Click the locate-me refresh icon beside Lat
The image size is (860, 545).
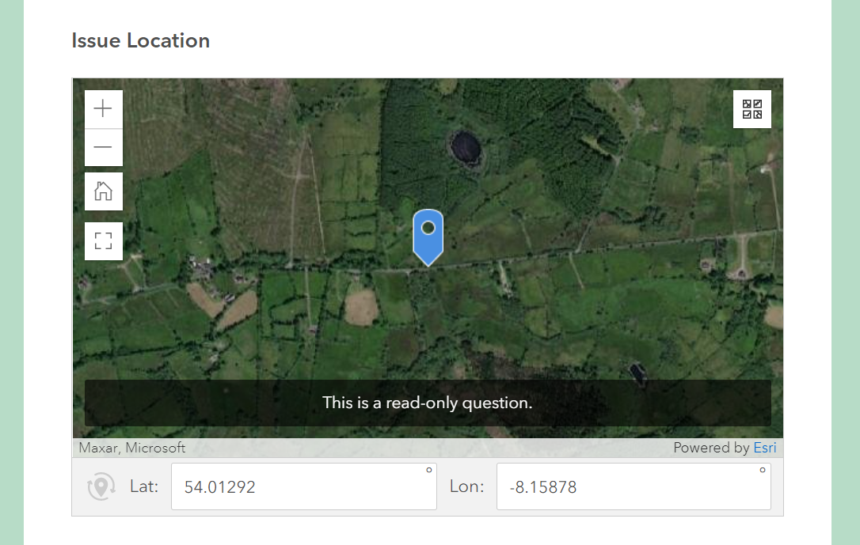pos(101,486)
